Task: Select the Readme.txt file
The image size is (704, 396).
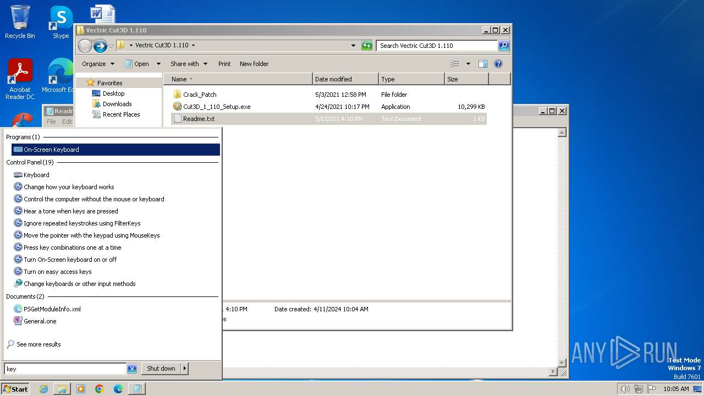Action: coord(329,119)
